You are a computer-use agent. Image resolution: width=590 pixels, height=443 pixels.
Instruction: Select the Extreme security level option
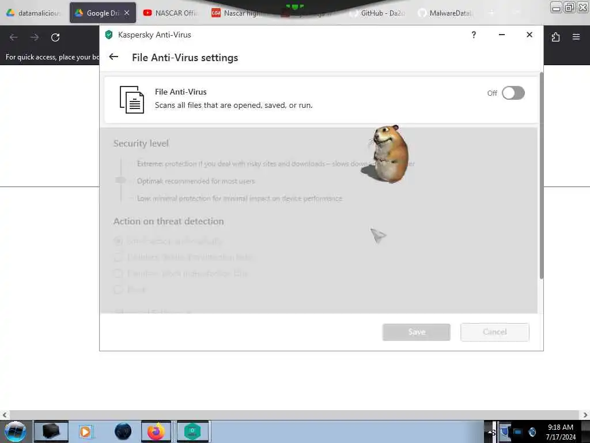[275, 163]
